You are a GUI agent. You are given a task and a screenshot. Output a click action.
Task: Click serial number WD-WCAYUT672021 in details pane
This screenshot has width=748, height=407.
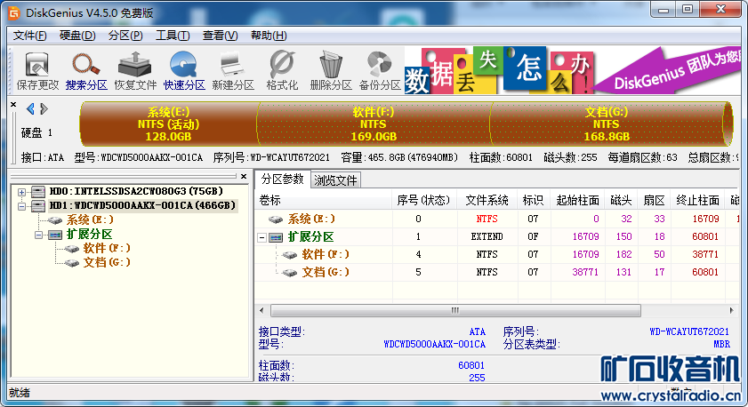tap(689, 331)
